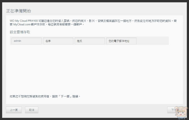Screen dimensions: 189x120
Task: Focus the 名字 first name field
Action: (58, 41)
